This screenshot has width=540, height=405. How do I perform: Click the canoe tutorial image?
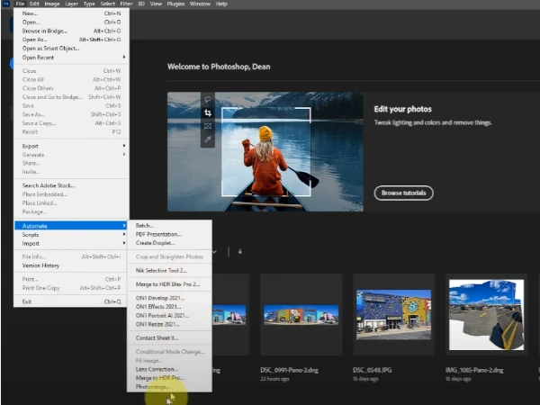tap(265, 151)
